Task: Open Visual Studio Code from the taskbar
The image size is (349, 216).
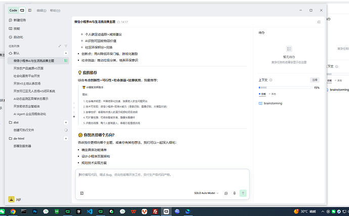Action: tap(90, 211)
